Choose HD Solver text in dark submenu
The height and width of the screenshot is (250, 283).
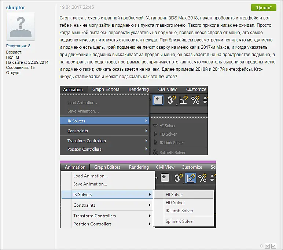(x=168, y=134)
